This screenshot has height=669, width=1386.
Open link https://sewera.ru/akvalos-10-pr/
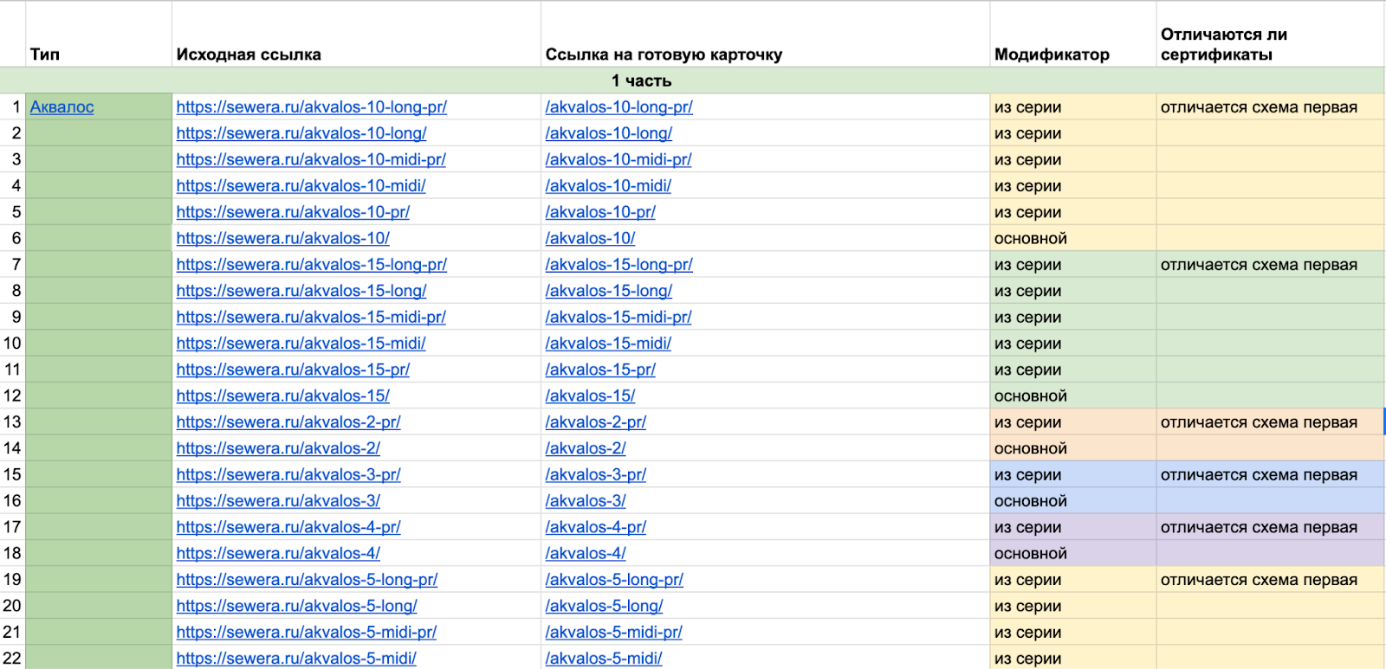tap(293, 212)
